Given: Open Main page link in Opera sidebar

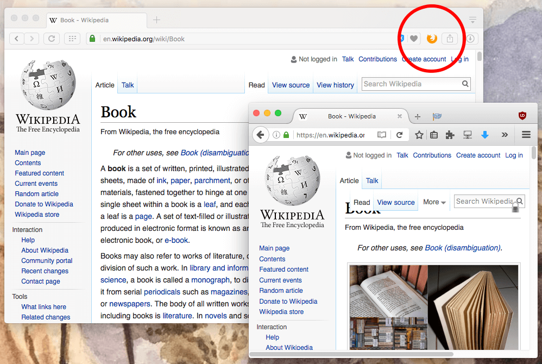Looking at the screenshot, I should [x=30, y=153].
